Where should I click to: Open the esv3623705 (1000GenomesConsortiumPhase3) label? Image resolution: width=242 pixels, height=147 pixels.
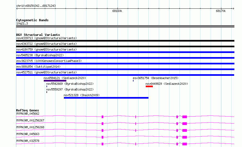click(49, 61)
